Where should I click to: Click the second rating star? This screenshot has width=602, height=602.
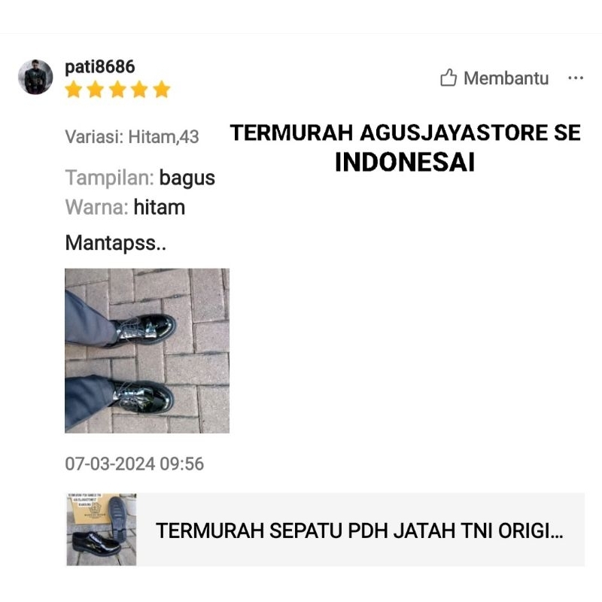point(96,90)
